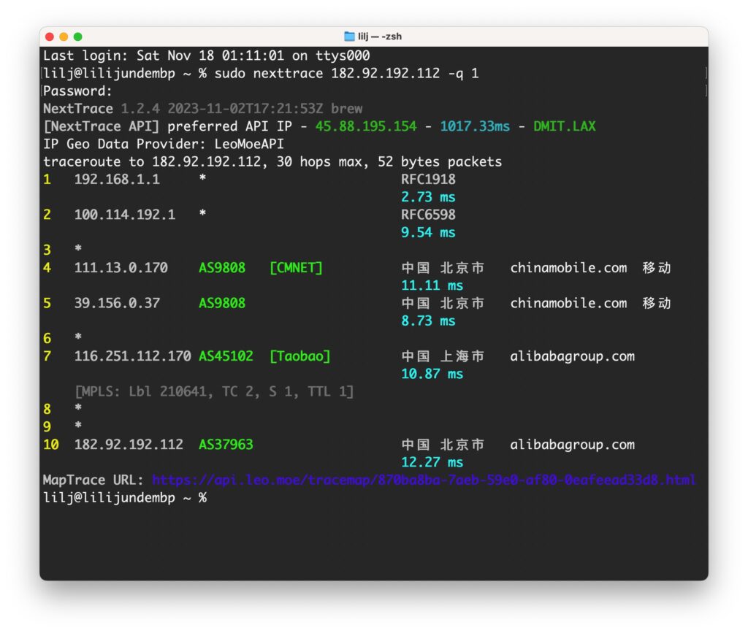Click the '[MPLS: Lbl 210641' line

tap(214, 391)
